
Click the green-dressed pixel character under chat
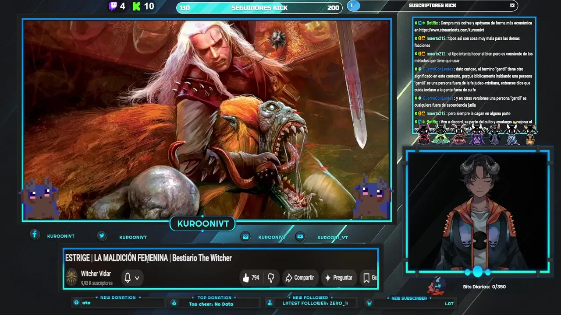440,134
